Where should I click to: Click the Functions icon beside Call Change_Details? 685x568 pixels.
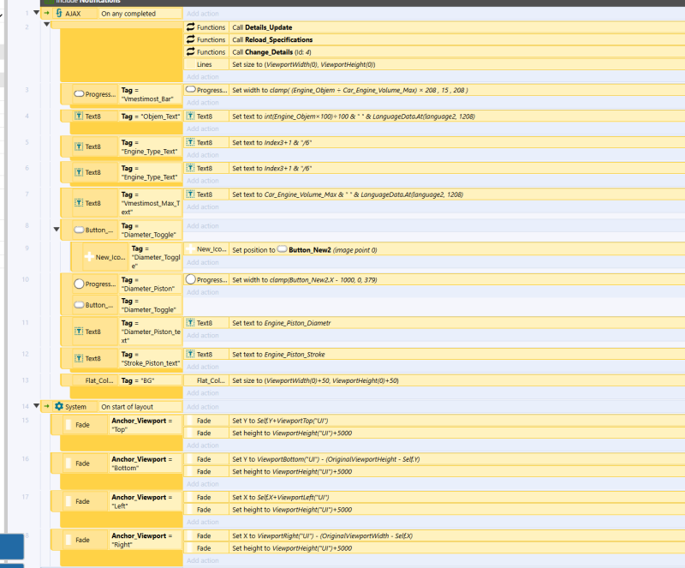click(x=190, y=51)
